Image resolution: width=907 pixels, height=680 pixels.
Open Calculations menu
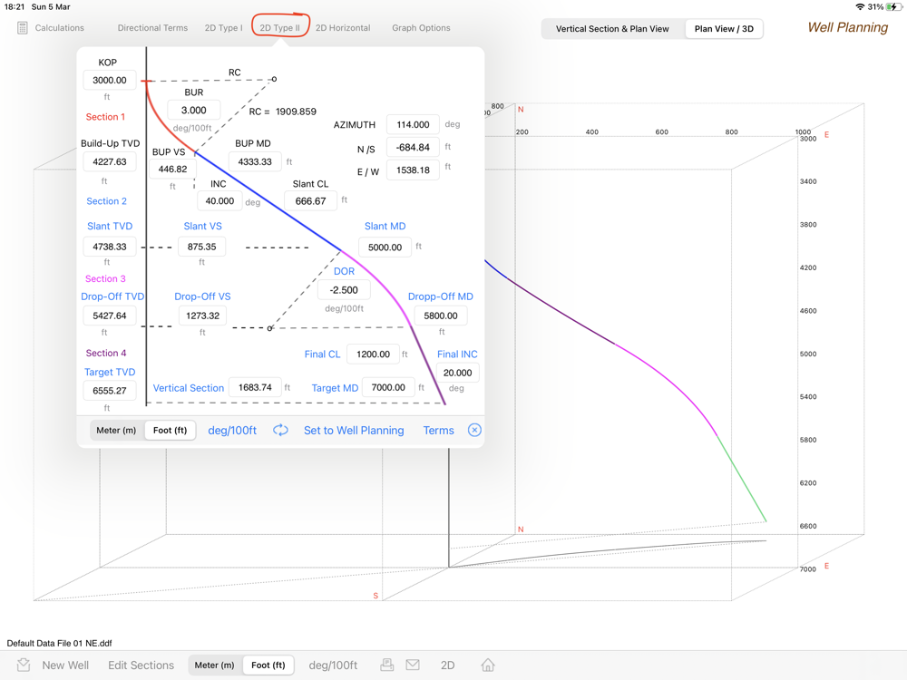(60, 28)
